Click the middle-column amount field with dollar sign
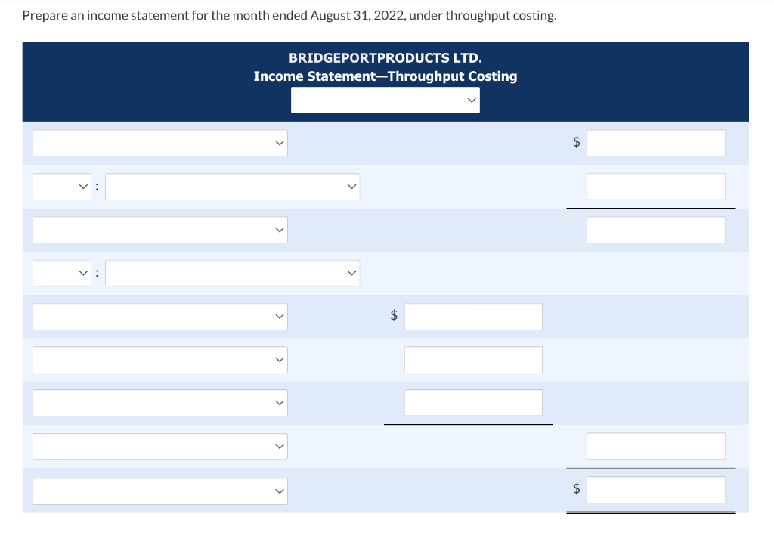The height and width of the screenshot is (545, 774). coord(473,317)
